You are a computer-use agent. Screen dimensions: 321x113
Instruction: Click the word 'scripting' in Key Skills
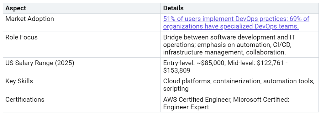(176, 89)
